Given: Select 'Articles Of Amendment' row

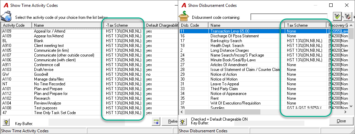Looking at the screenshot, I should [264, 65].
